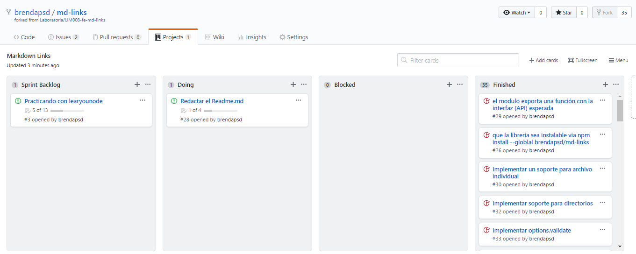Open Sprint Backlog column options menu

tap(148, 85)
